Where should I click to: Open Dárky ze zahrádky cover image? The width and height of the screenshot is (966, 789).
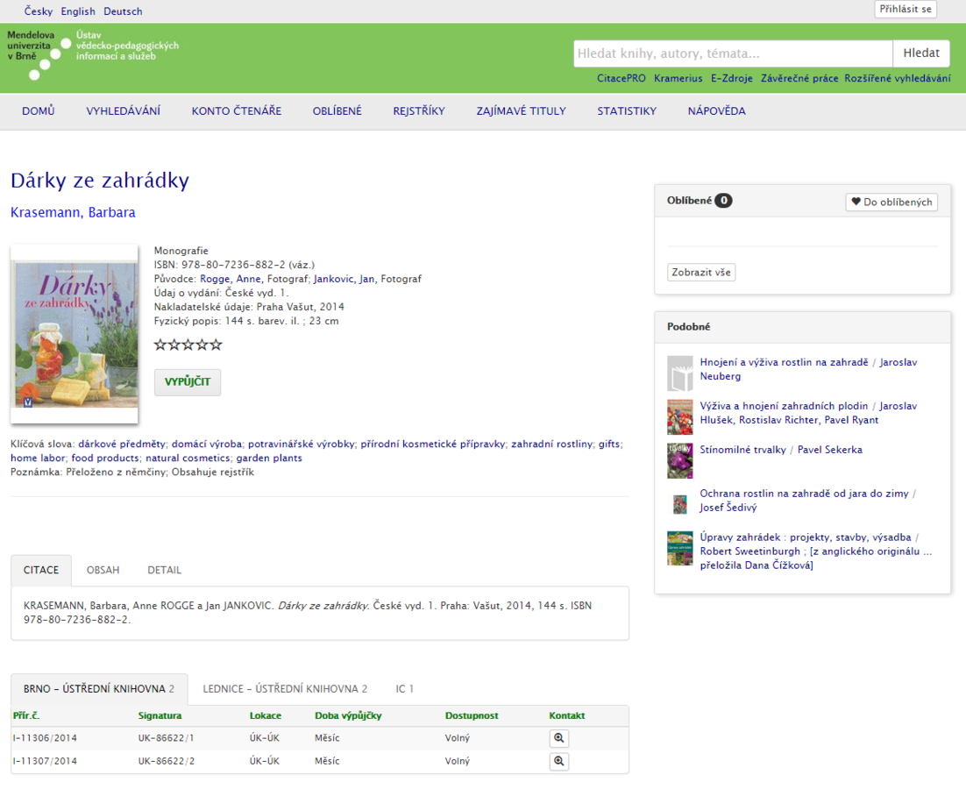75,334
